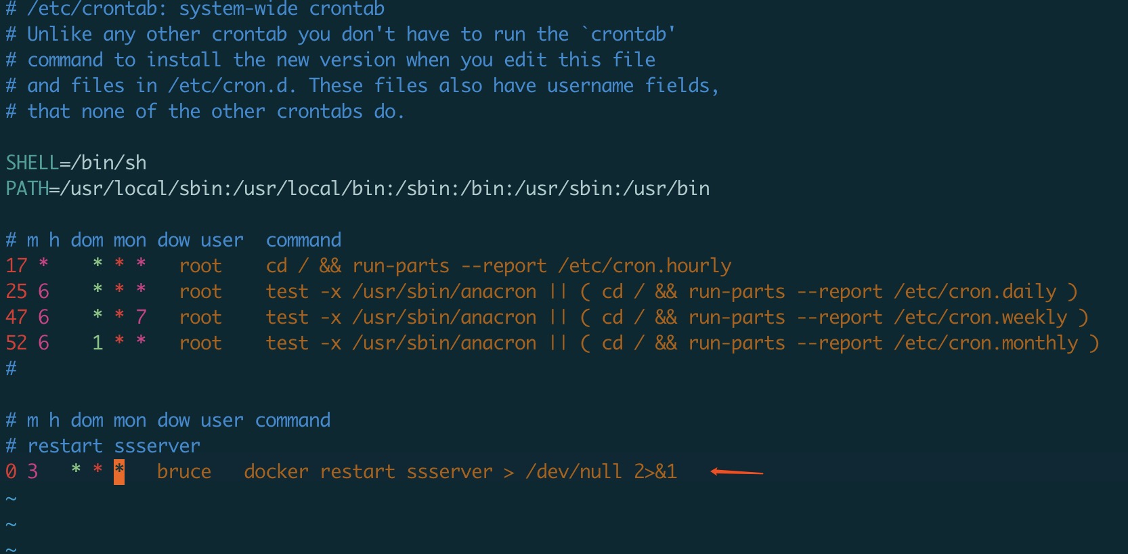Screen dimensions: 1128x554
Task: Click the red arrow annotation
Action: pos(737,472)
